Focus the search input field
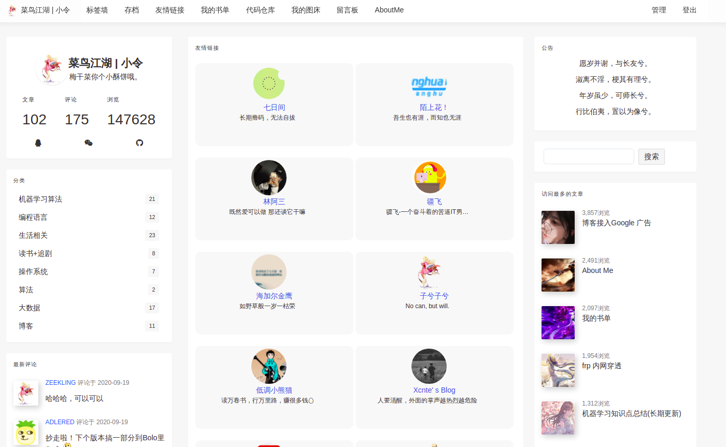Viewport: 726px width, 447px height. tap(589, 156)
